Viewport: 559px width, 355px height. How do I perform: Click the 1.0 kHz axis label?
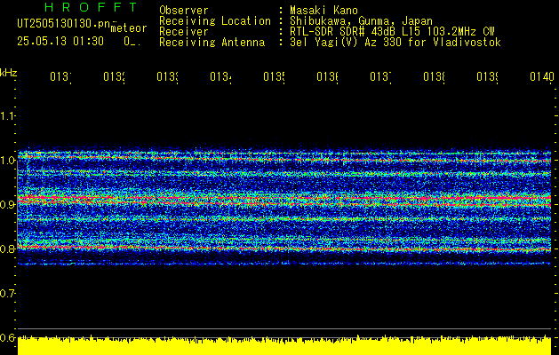pyautogui.click(x=7, y=160)
